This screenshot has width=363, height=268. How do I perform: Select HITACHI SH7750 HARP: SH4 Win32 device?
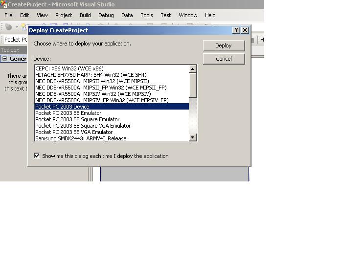click(112, 75)
